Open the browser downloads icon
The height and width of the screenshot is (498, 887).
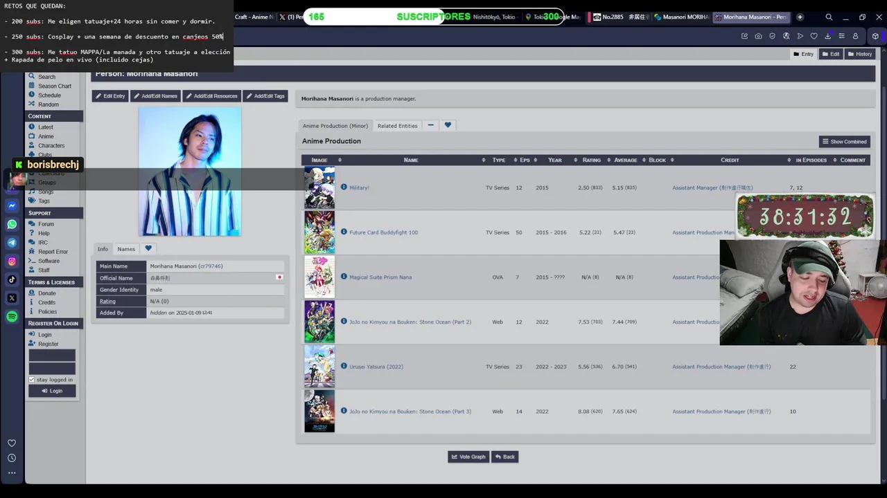click(827, 36)
